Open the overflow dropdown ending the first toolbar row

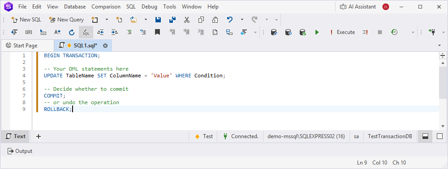point(276,20)
